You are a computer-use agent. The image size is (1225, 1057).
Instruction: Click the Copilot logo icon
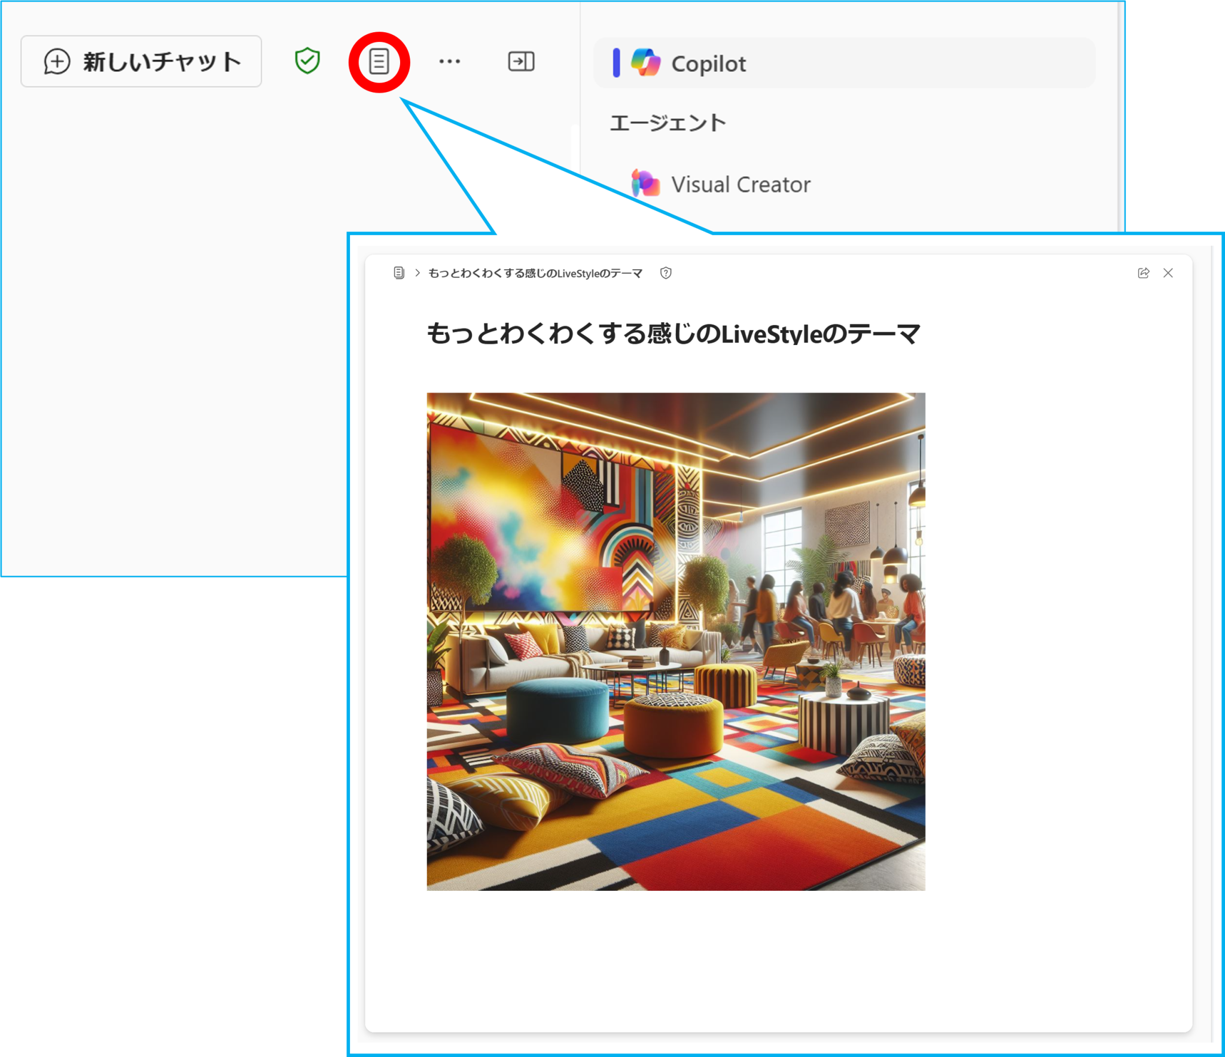coord(644,62)
